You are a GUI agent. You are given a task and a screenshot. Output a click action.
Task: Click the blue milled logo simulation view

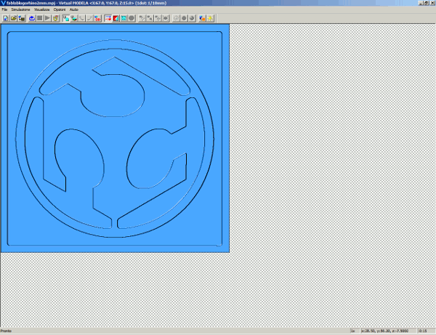[115, 138]
